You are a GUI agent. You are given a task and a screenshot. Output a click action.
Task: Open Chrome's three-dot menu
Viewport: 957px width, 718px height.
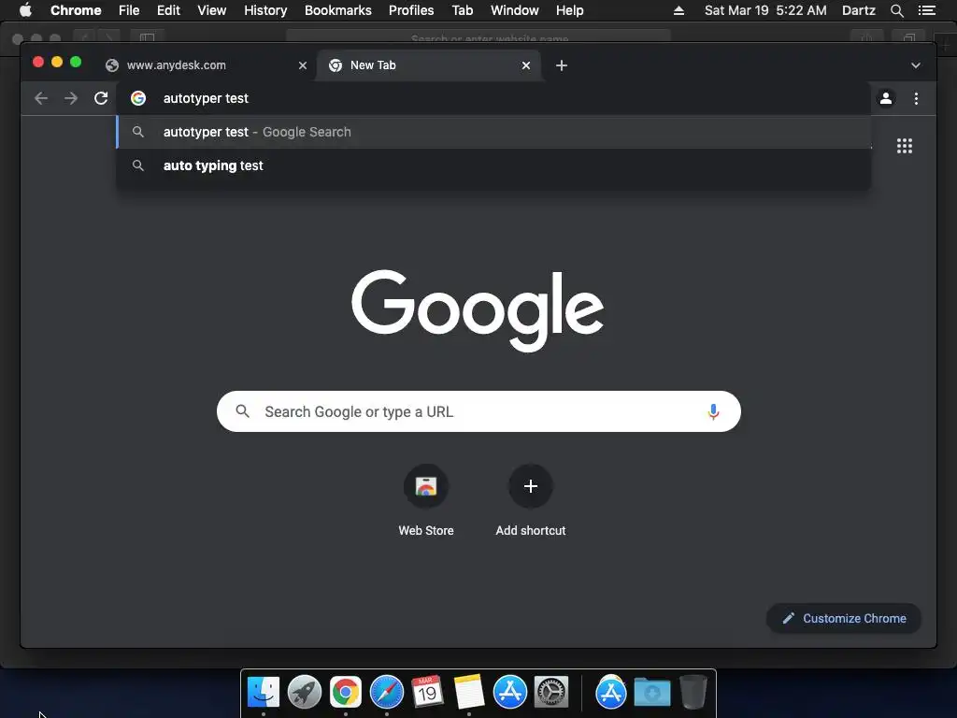916,98
